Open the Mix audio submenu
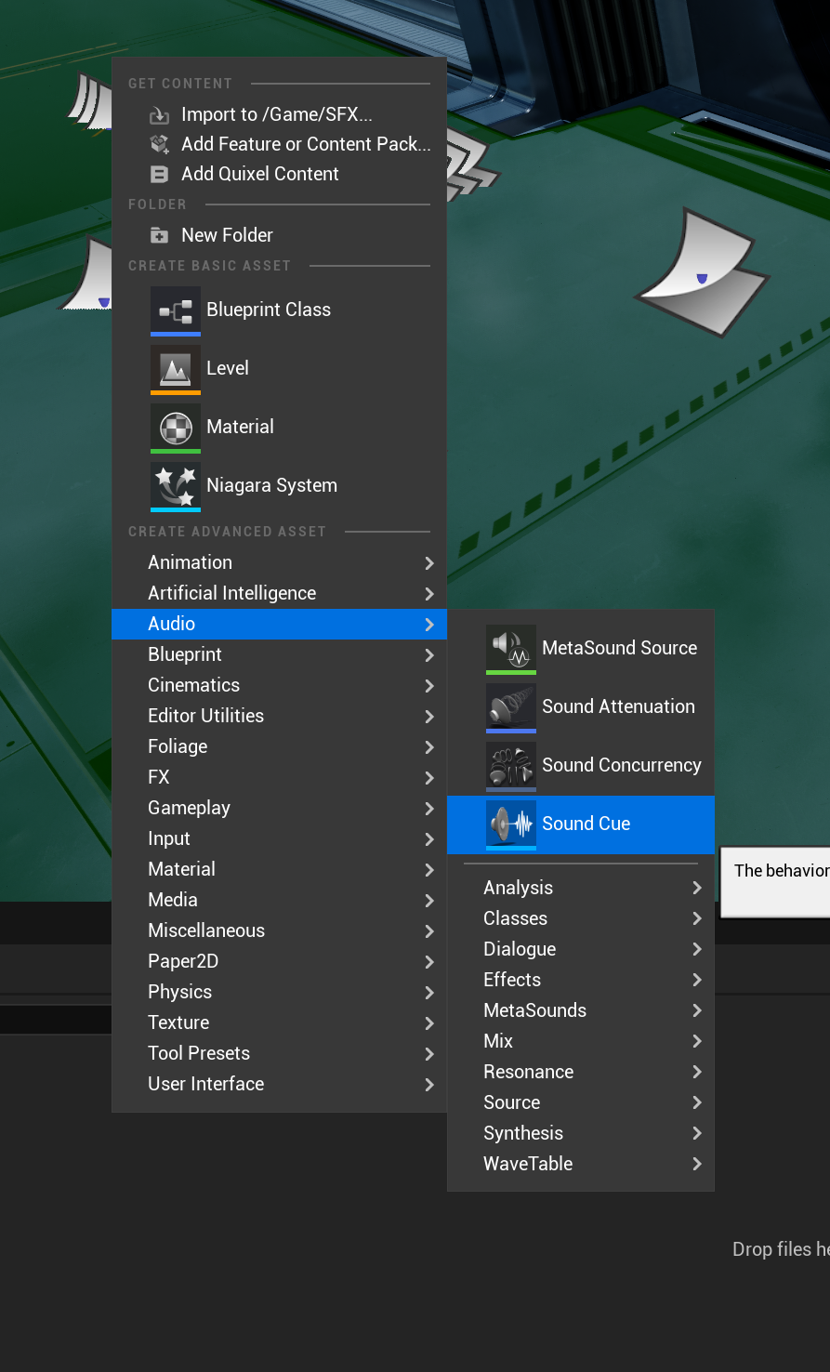Viewport: 830px width, 1372px height. pyautogui.click(x=581, y=1041)
